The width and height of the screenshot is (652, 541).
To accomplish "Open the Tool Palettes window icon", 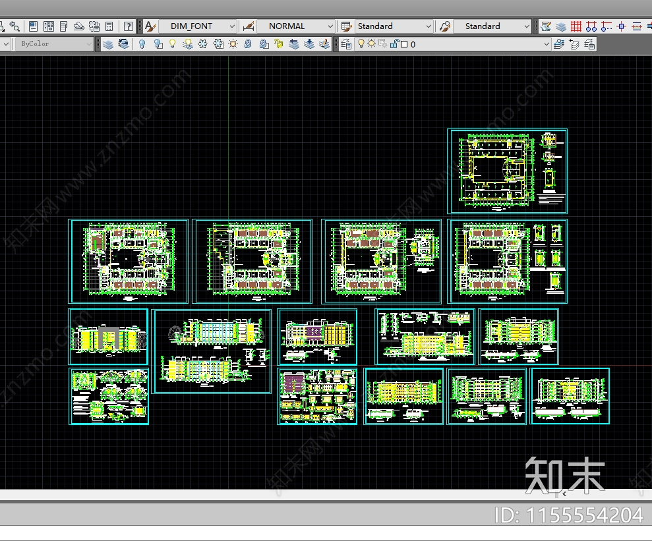I will pos(64,26).
